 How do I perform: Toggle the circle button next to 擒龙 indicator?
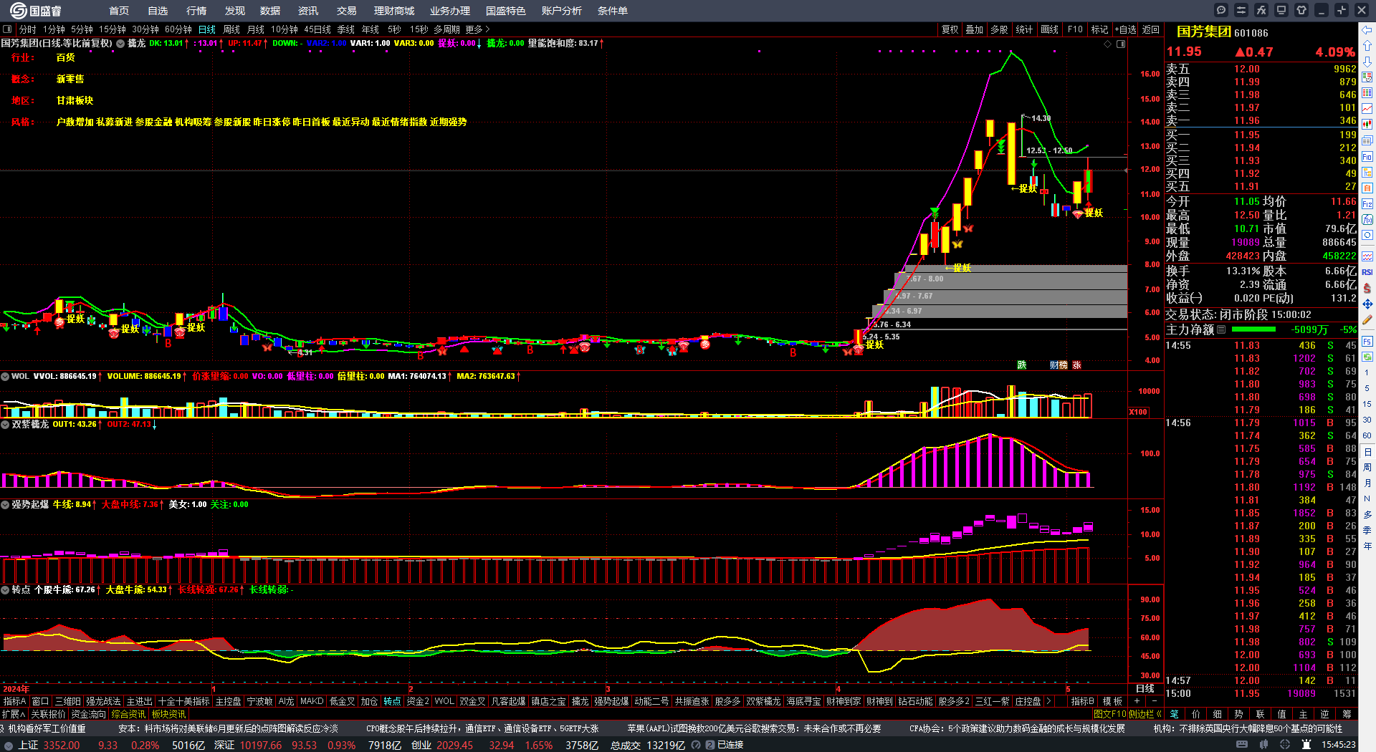coord(121,43)
